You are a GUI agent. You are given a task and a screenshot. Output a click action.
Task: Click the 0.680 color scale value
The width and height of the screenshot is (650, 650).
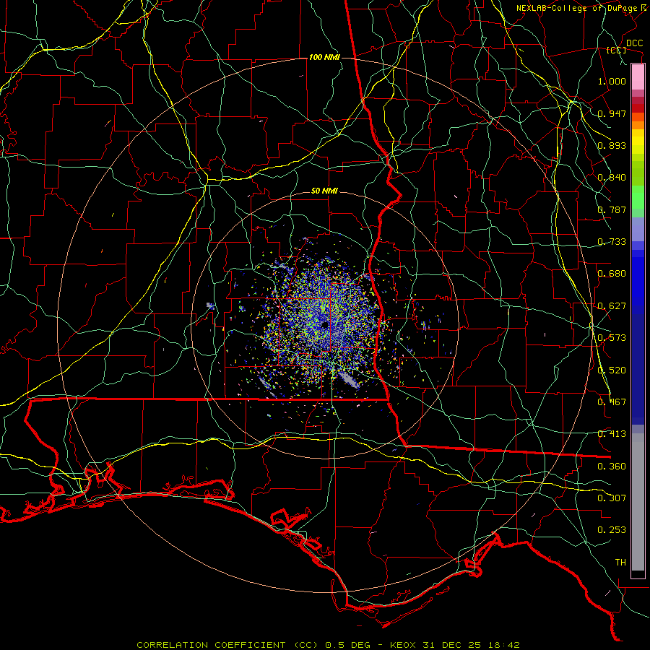click(x=612, y=274)
